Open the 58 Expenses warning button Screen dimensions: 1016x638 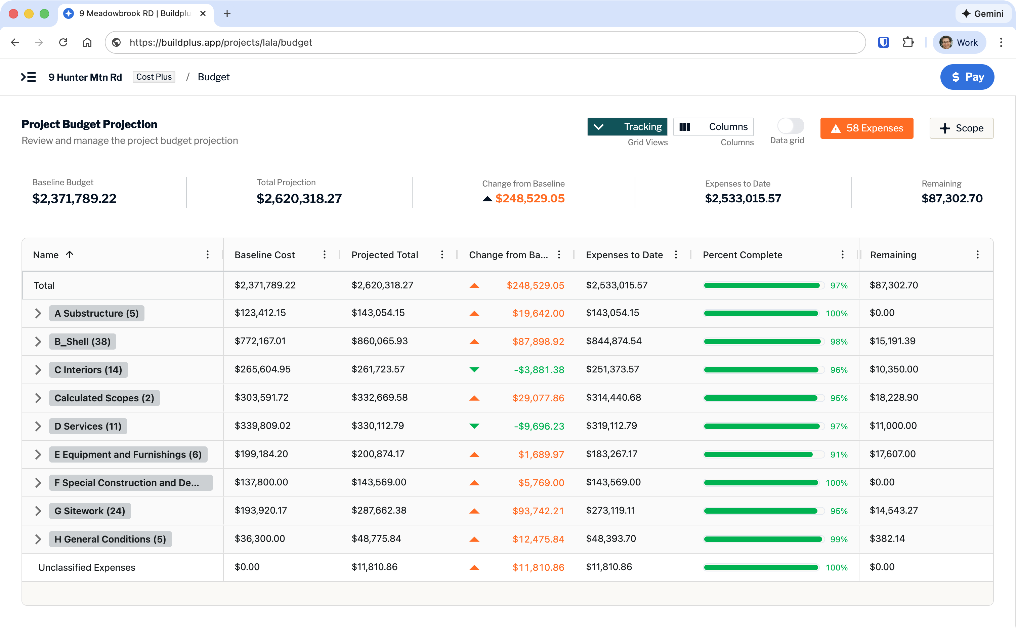[866, 128]
